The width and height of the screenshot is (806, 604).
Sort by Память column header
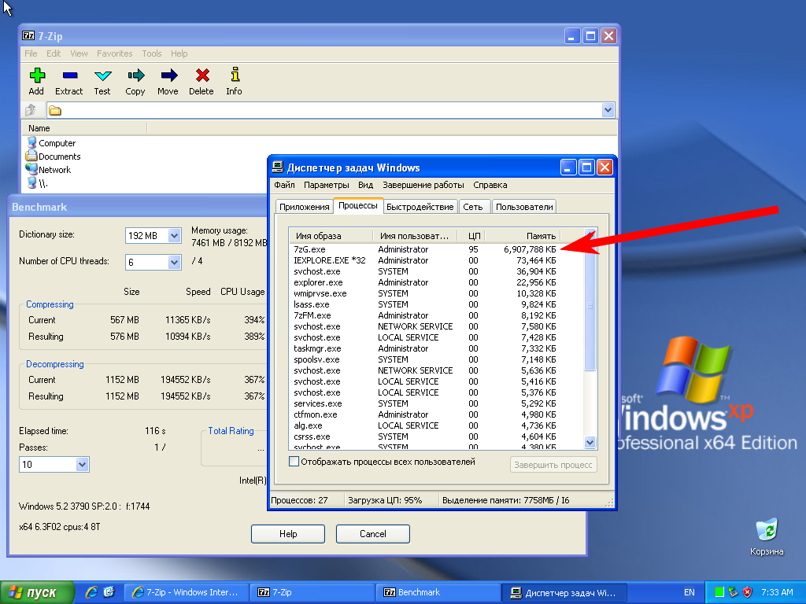point(523,236)
